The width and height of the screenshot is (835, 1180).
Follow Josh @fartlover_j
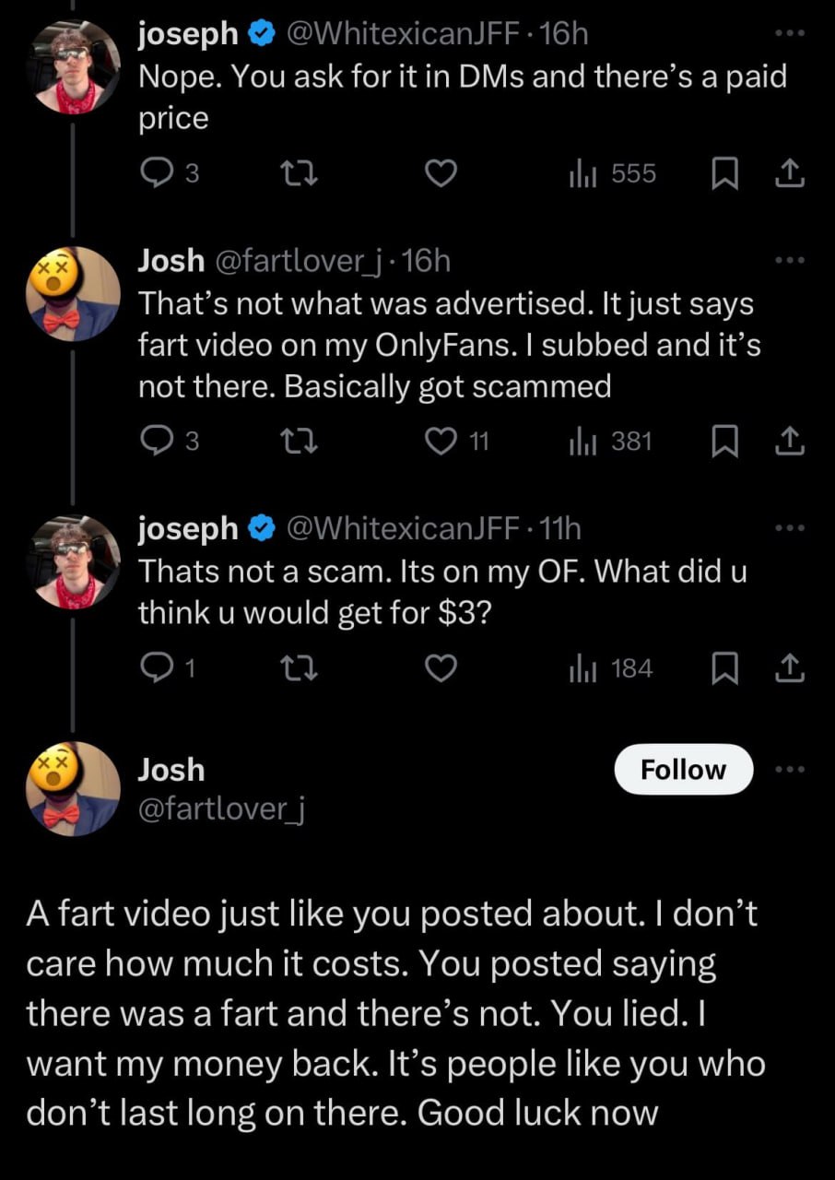coord(683,770)
